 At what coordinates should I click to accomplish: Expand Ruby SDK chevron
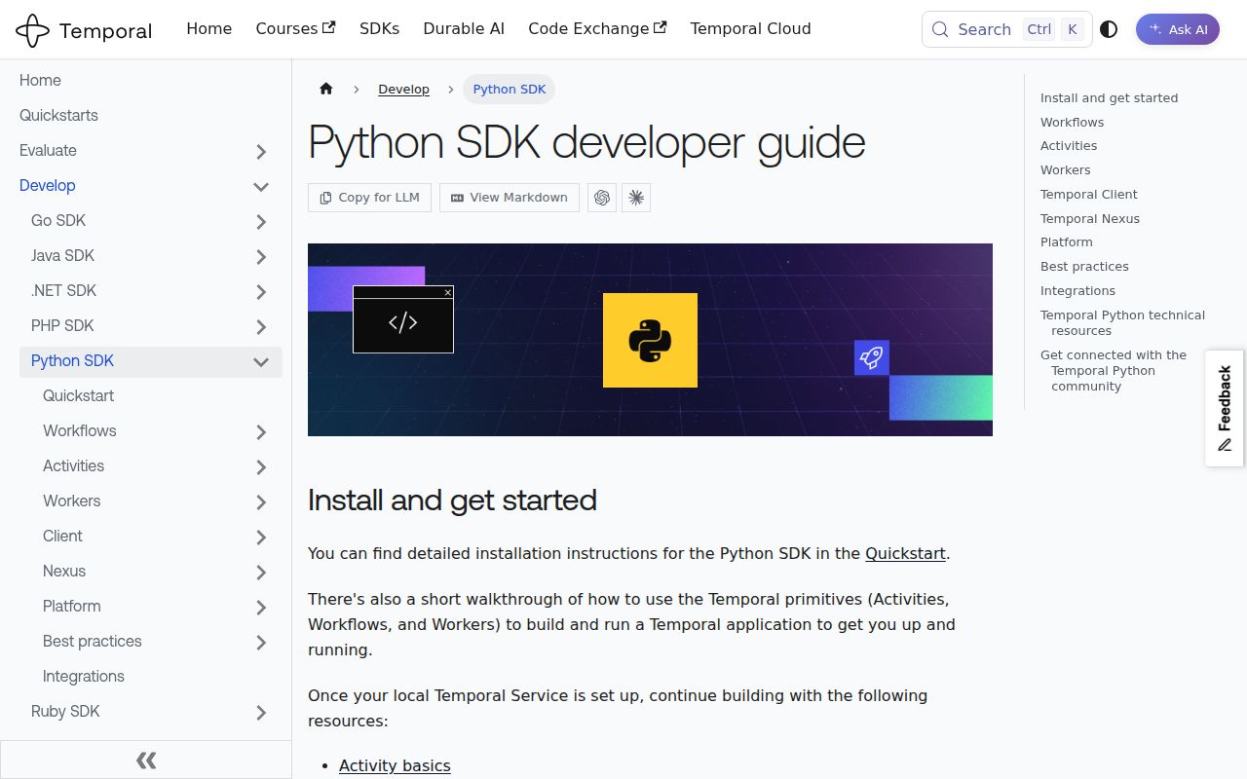pyautogui.click(x=261, y=712)
